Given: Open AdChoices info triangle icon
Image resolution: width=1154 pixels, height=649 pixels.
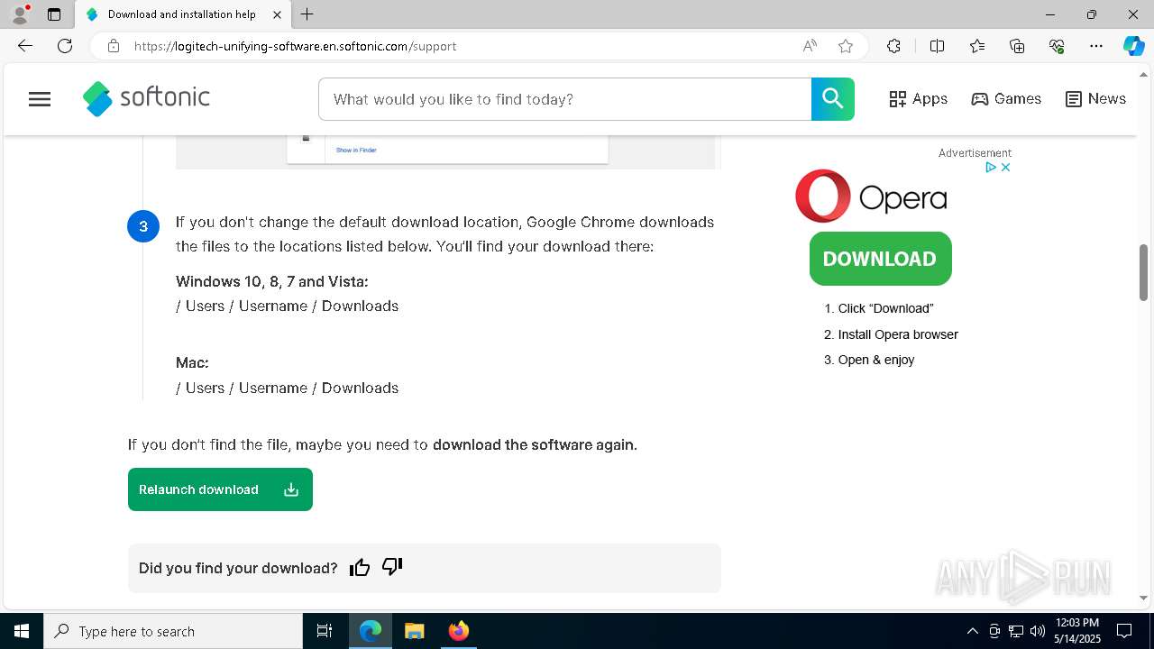Looking at the screenshot, I should (991, 167).
